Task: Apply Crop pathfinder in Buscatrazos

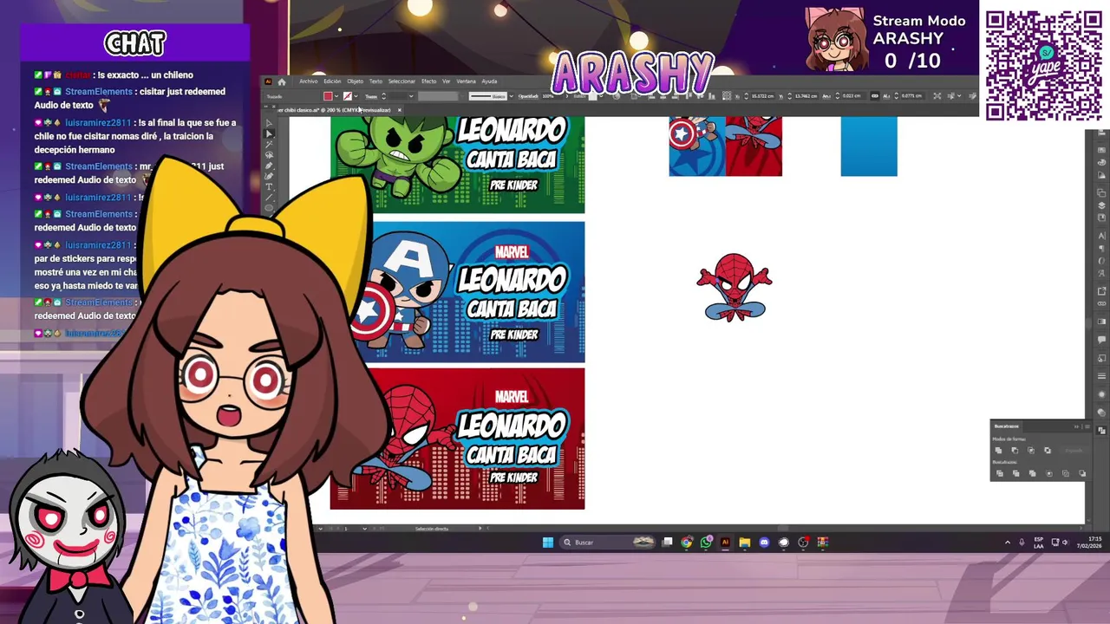Action: tap(1049, 473)
